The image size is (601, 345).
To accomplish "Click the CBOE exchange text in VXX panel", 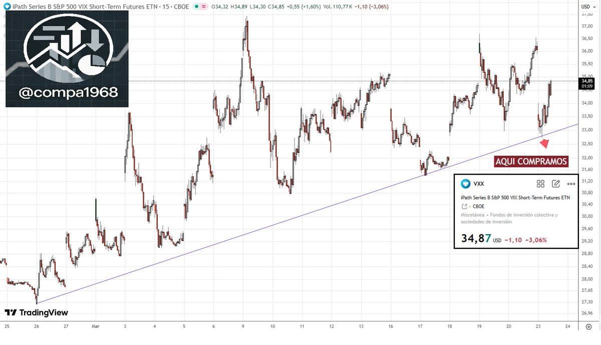I will (x=478, y=206).
